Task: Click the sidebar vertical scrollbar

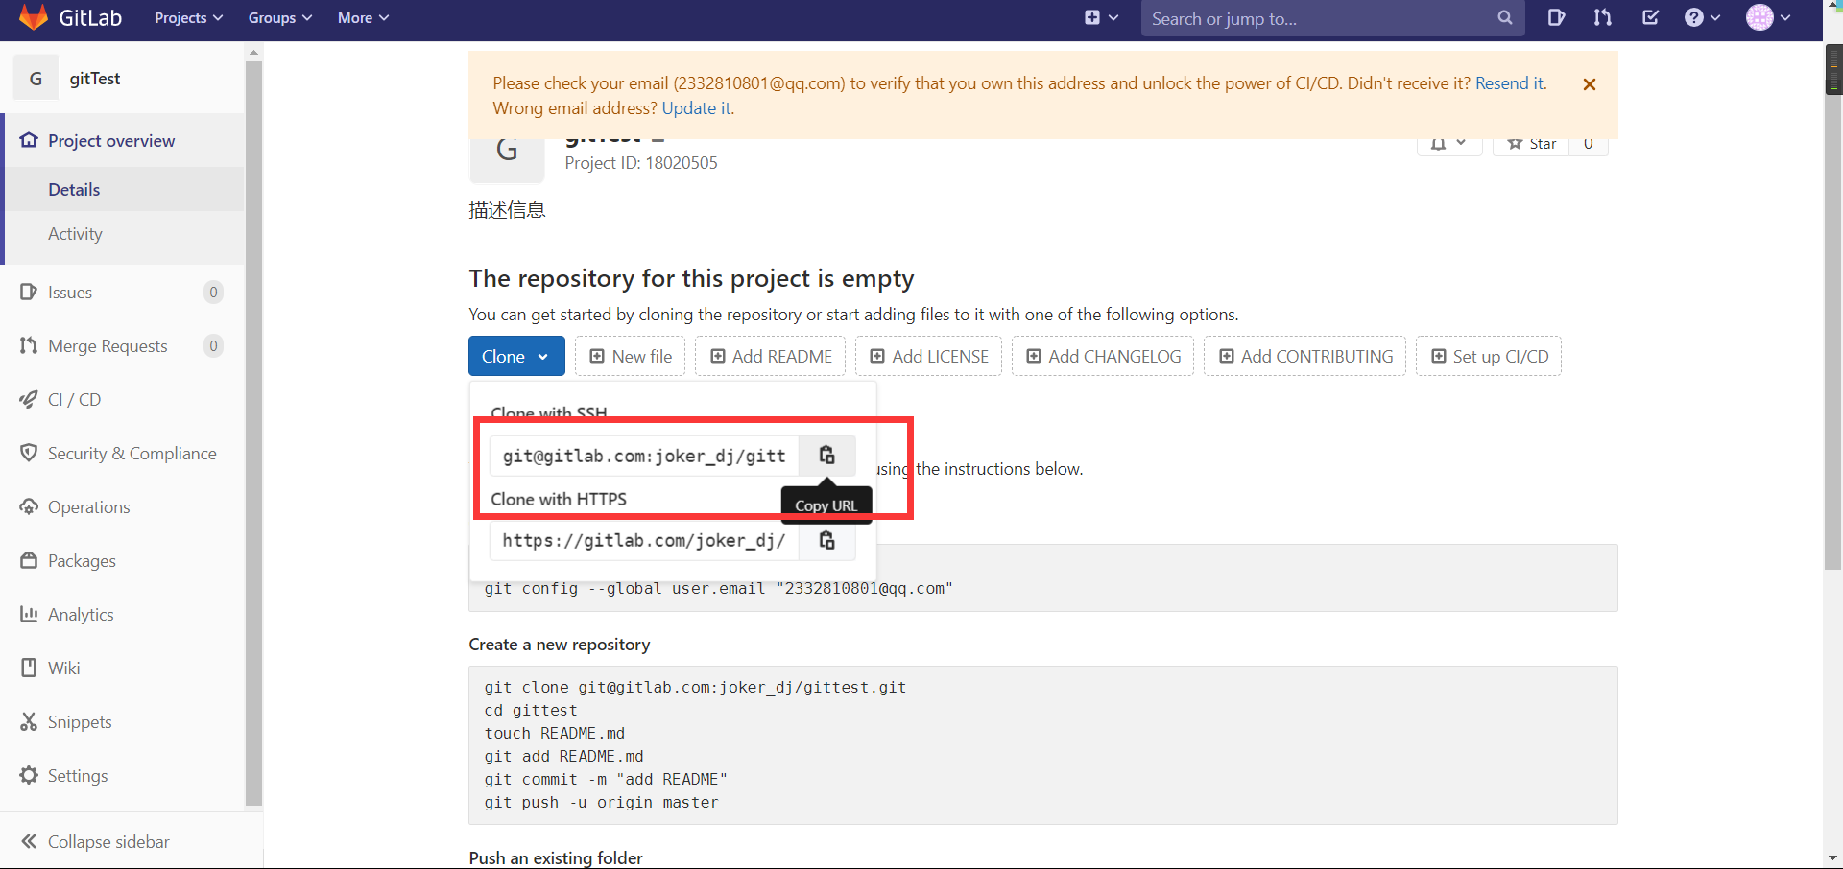Action: 253,432
